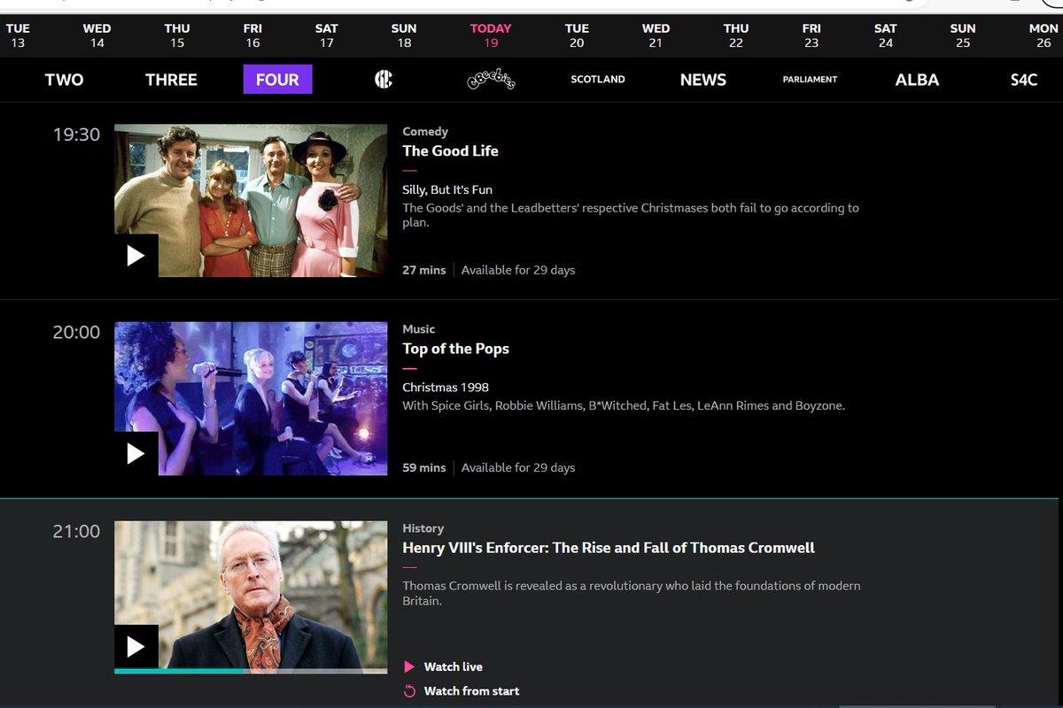This screenshot has height=708, width=1063.
Task: Go to schedule for THU 22
Action: [x=736, y=35]
